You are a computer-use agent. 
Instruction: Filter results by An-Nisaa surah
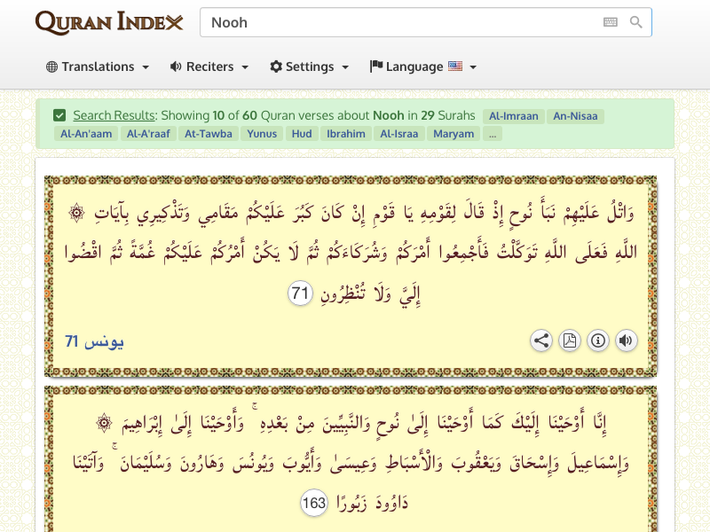pyautogui.click(x=575, y=116)
